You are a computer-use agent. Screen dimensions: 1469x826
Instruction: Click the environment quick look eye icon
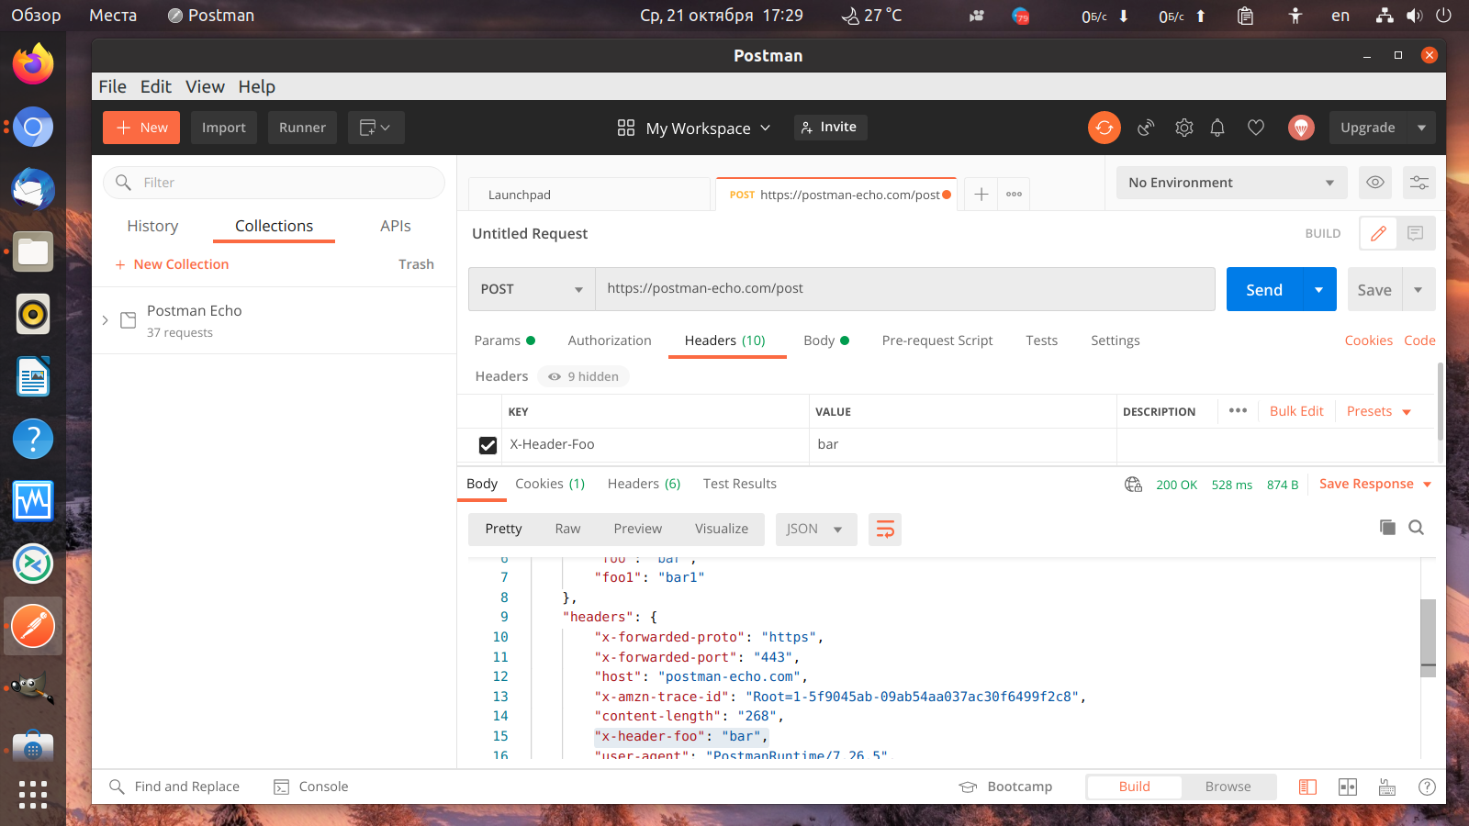pyautogui.click(x=1375, y=183)
